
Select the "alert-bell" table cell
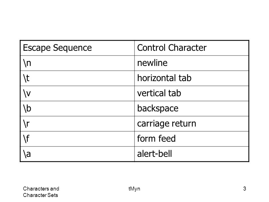[x=192, y=154]
